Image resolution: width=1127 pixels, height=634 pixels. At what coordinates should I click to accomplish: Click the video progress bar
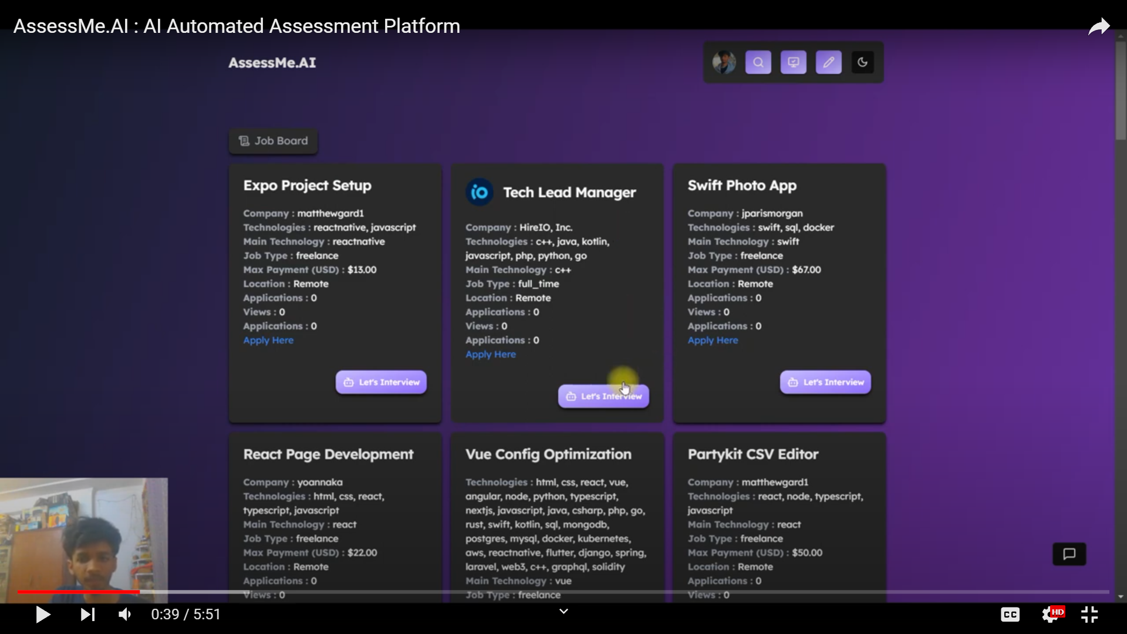pos(563,592)
